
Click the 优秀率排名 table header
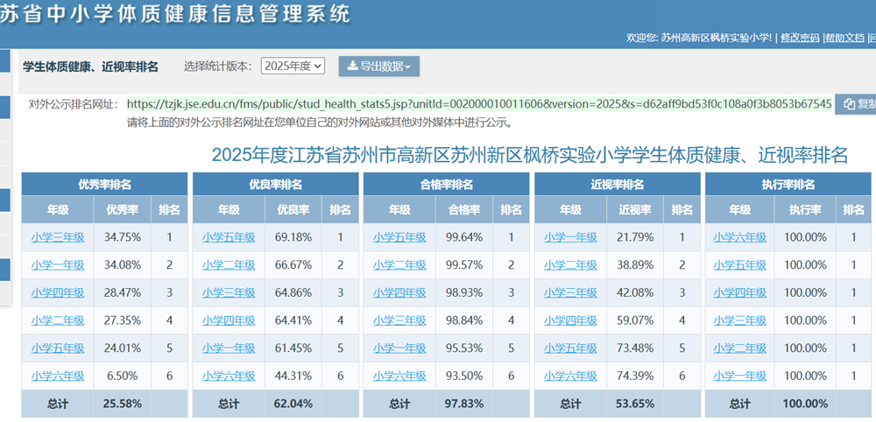coord(104,184)
